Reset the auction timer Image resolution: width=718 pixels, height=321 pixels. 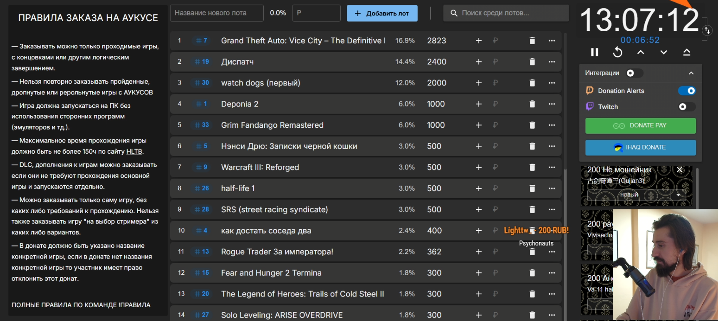tap(618, 52)
